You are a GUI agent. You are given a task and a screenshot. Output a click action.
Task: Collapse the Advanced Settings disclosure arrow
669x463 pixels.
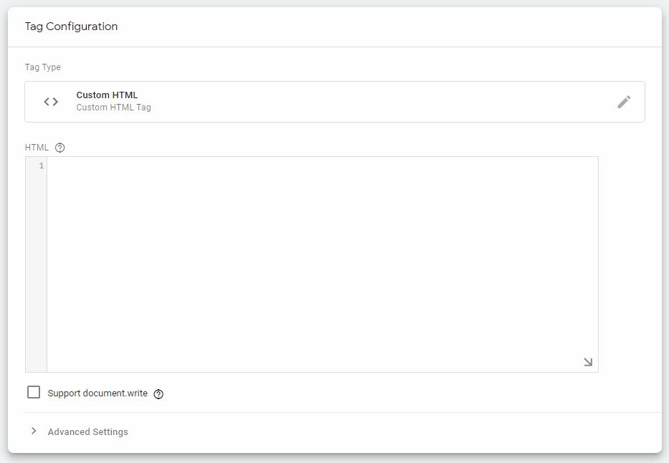(x=34, y=431)
